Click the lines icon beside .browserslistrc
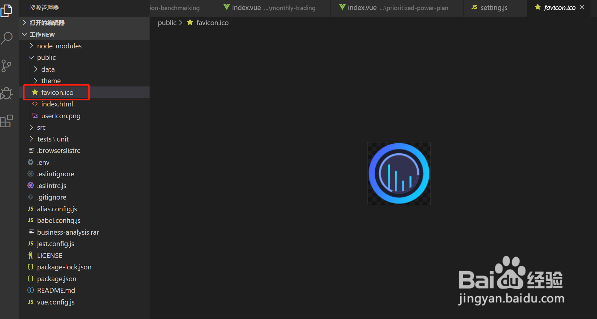 pyautogui.click(x=31, y=151)
